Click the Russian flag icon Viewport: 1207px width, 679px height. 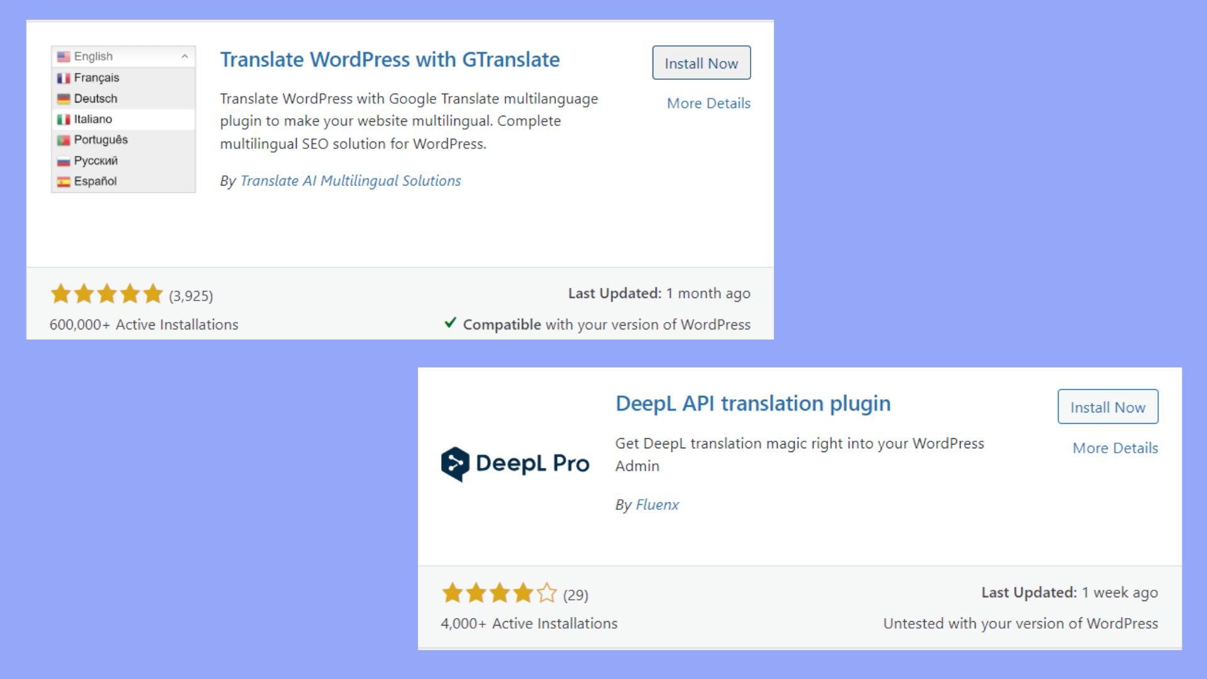63,161
